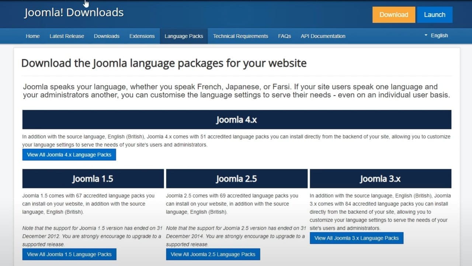
Task: Open the Extensions nav item
Action: pyautogui.click(x=142, y=36)
